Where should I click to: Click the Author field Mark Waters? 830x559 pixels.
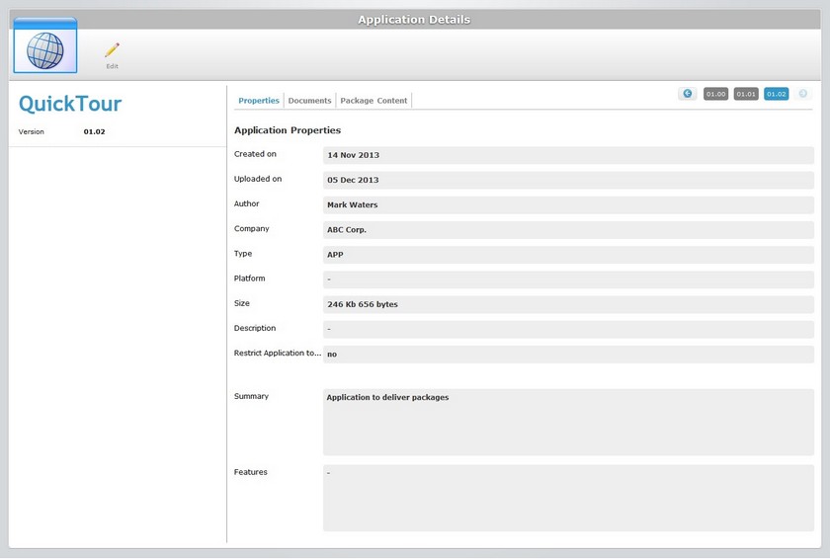click(568, 204)
